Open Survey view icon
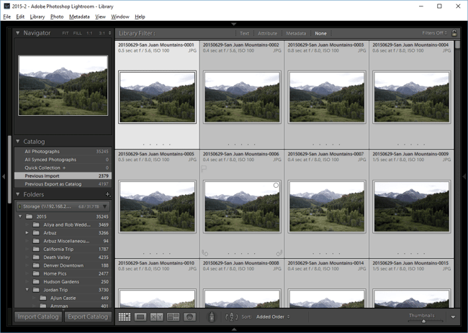Screen dimensions: 468x333 [173, 316]
